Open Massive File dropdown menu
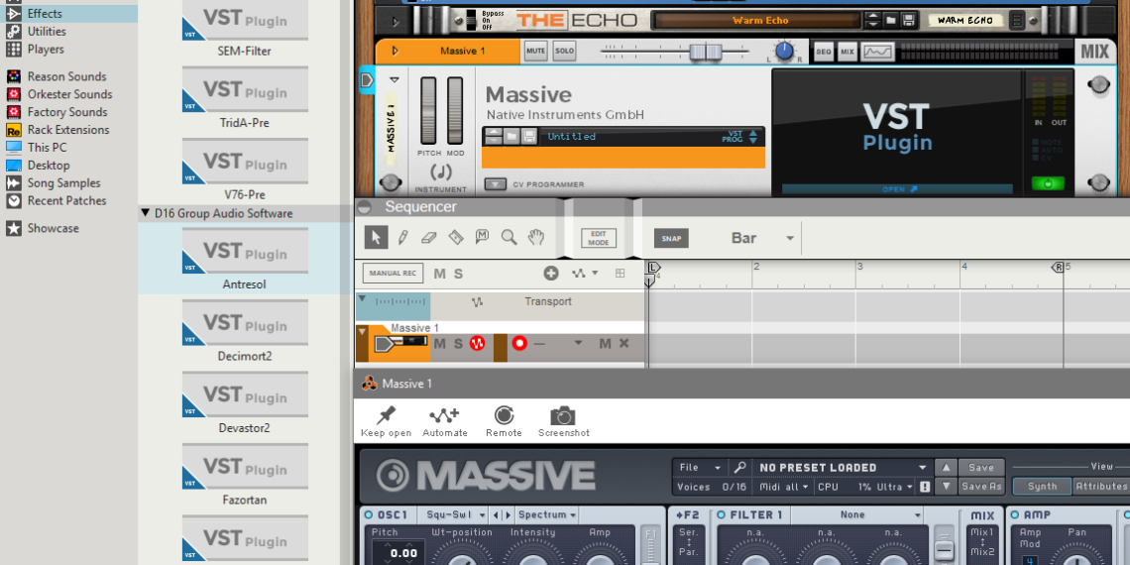The height and width of the screenshot is (565, 1130). coord(699,467)
